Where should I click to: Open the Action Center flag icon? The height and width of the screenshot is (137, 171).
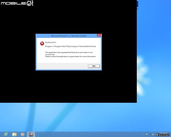(x=147, y=135)
